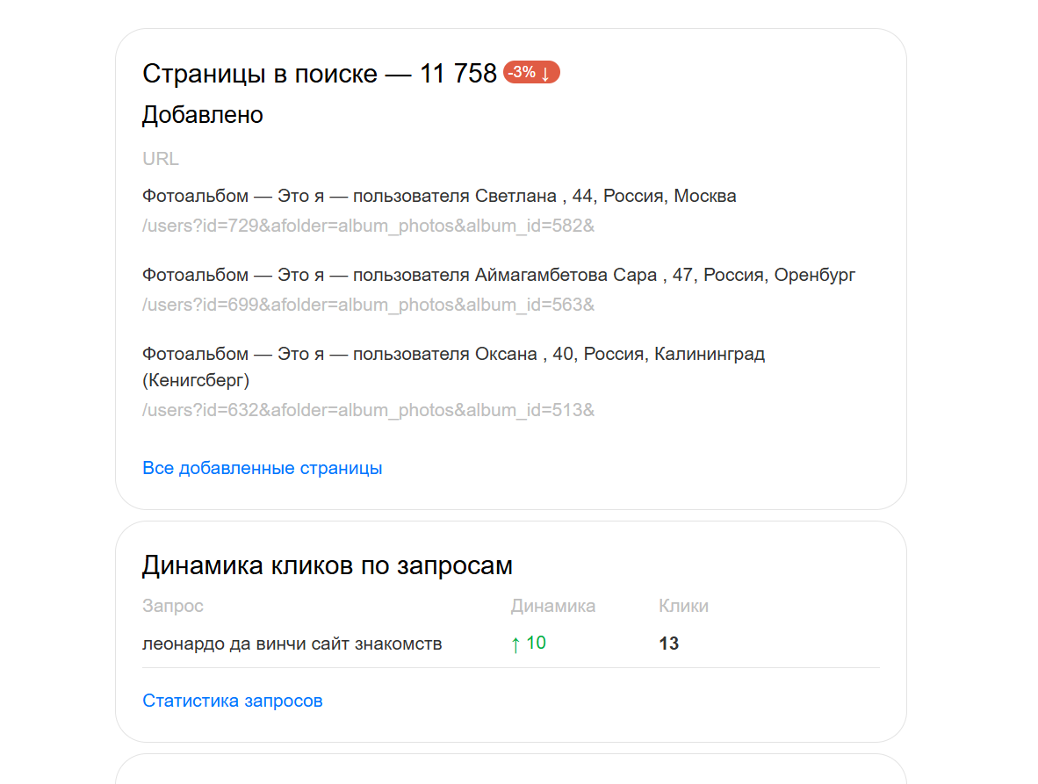Click the clicks count 13
The image size is (1038, 784).
click(x=669, y=644)
